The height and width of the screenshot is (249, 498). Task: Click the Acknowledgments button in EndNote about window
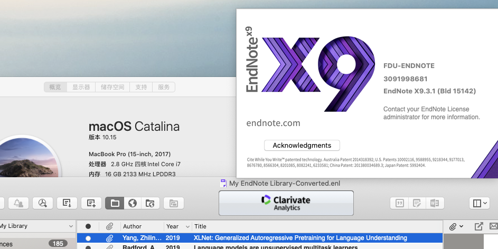(x=302, y=145)
